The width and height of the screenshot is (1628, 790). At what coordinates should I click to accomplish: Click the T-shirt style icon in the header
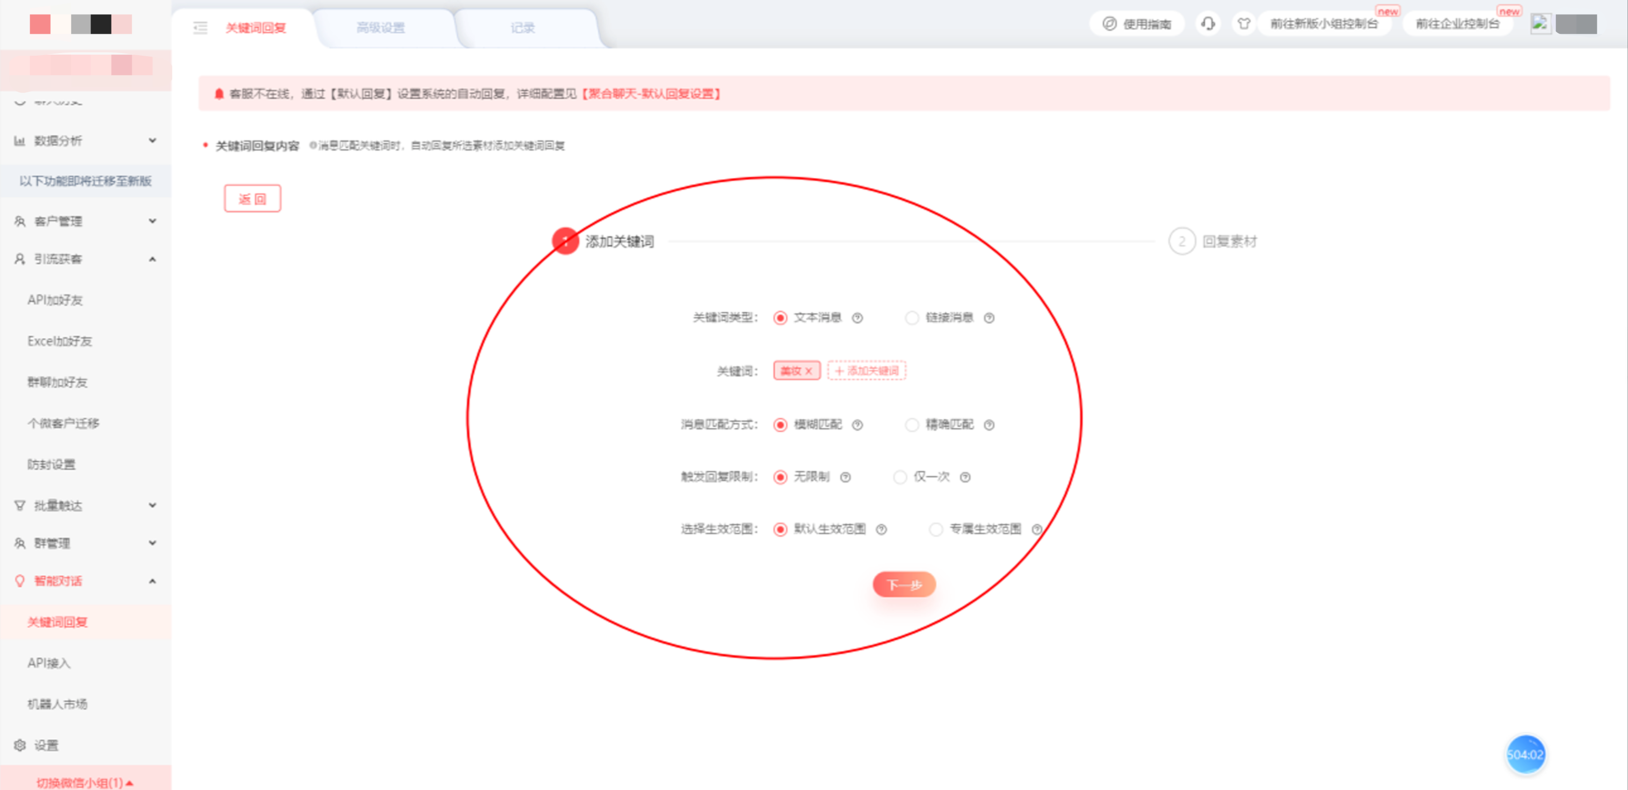[1243, 23]
